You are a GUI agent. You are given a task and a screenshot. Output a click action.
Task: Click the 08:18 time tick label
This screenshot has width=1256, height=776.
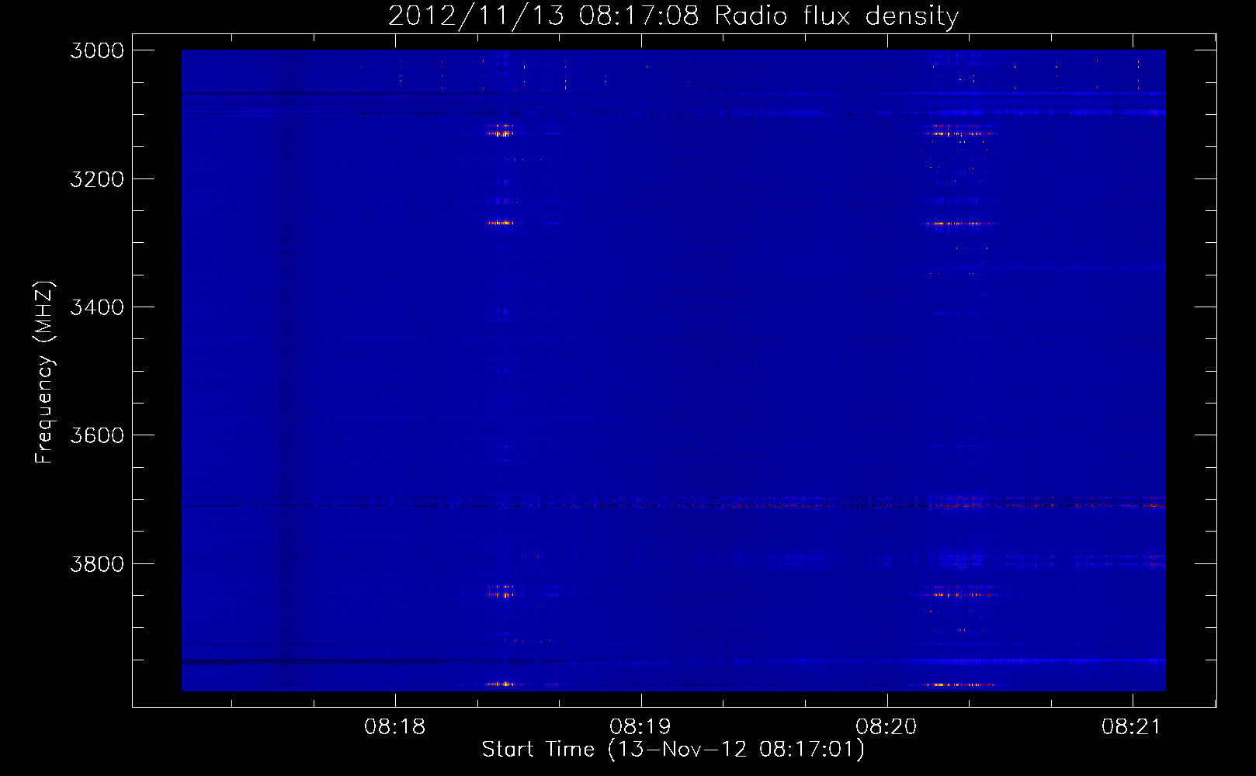(395, 727)
